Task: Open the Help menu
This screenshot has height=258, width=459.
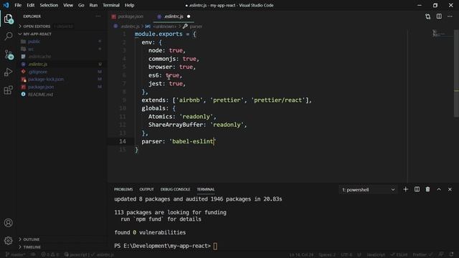Action: tap(129, 5)
